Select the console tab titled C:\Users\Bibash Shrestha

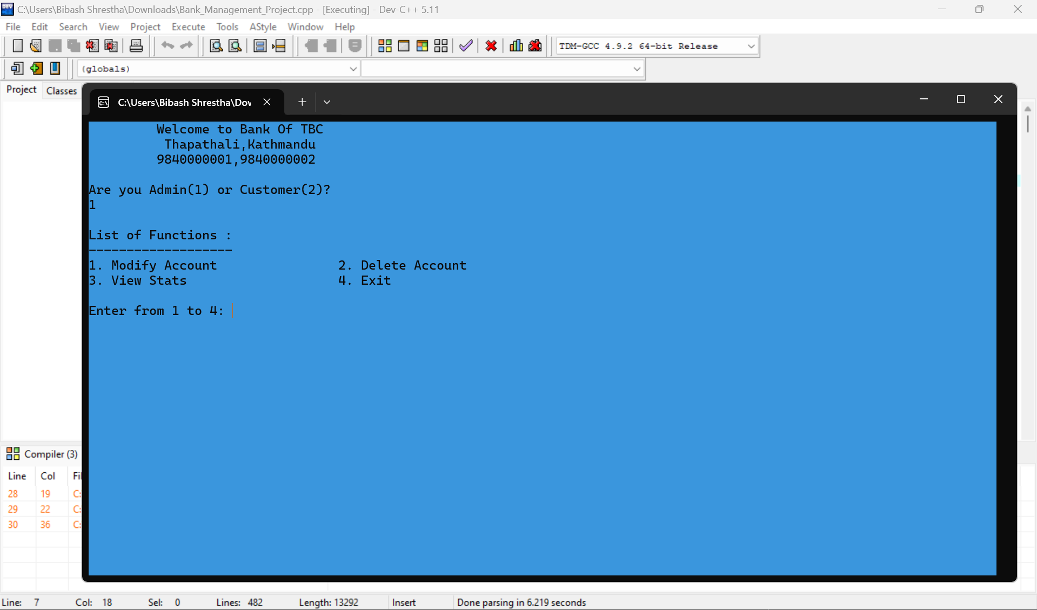[x=184, y=102]
